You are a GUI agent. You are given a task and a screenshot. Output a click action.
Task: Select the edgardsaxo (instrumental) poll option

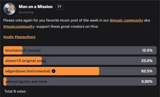point(80,71)
